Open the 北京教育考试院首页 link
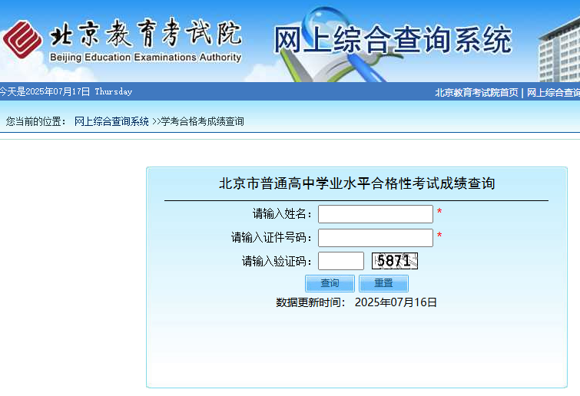The width and height of the screenshot is (580, 396). pos(476,92)
